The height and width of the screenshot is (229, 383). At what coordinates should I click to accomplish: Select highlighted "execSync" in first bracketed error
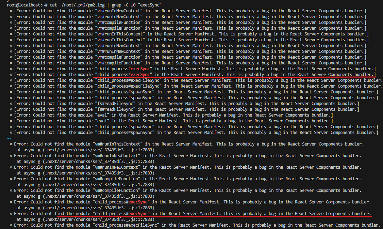(x=140, y=69)
